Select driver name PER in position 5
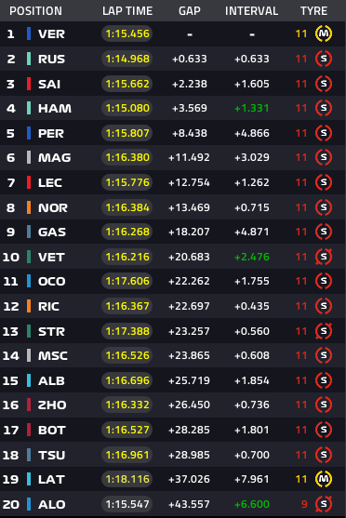The width and height of the screenshot is (346, 518). point(51,134)
